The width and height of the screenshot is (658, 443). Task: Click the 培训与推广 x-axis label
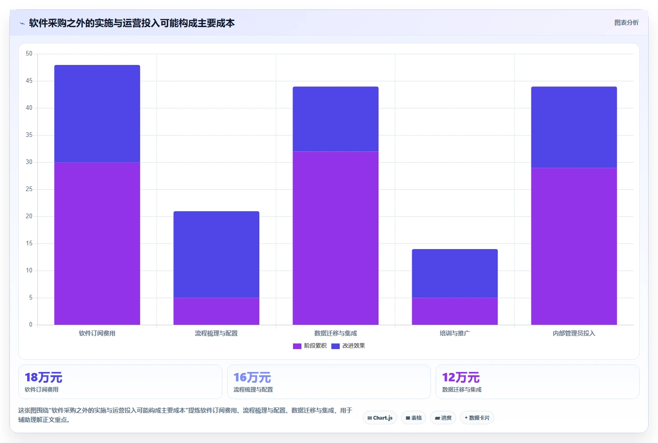tap(455, 333)
